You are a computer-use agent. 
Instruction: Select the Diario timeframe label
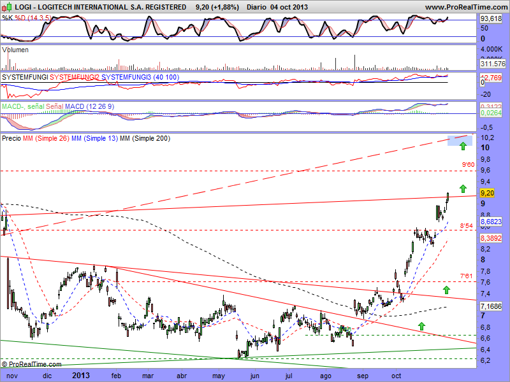(256, 7)
